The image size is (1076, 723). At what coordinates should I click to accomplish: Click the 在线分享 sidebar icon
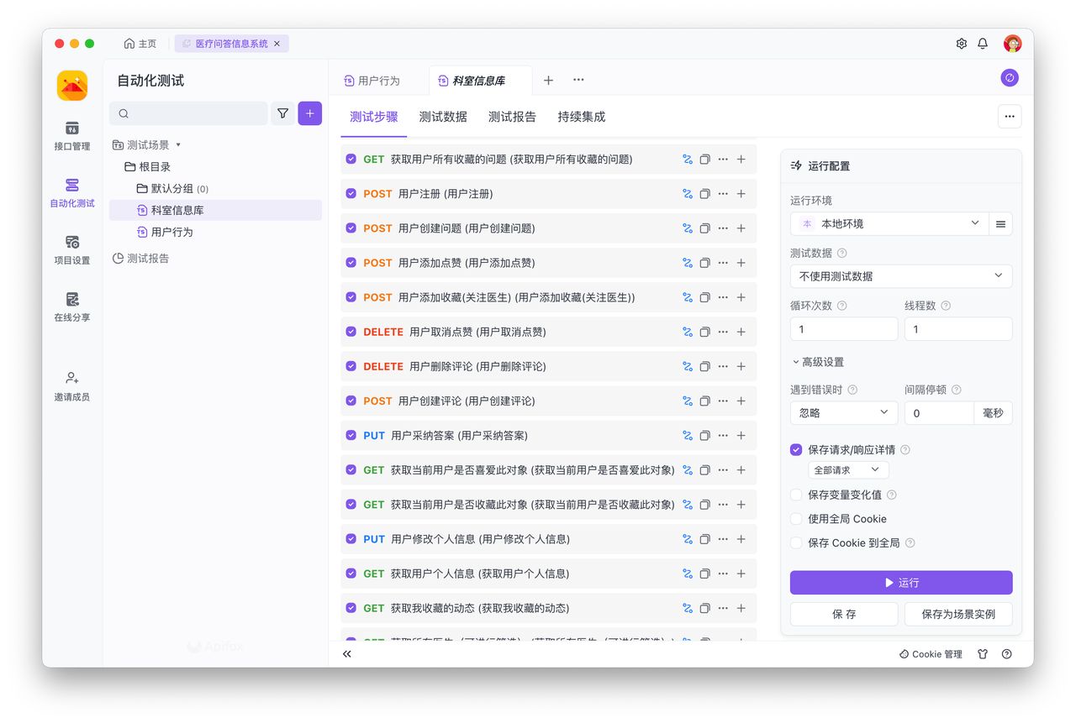72,306
